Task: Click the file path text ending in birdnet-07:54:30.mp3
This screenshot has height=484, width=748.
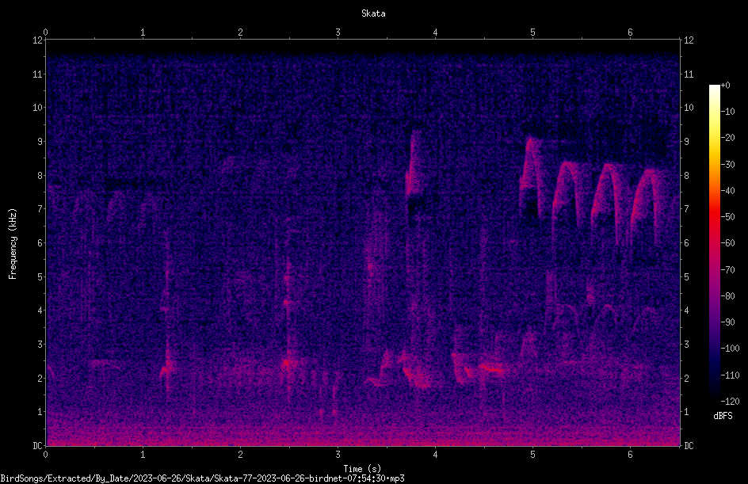Action: coord(202,478)
